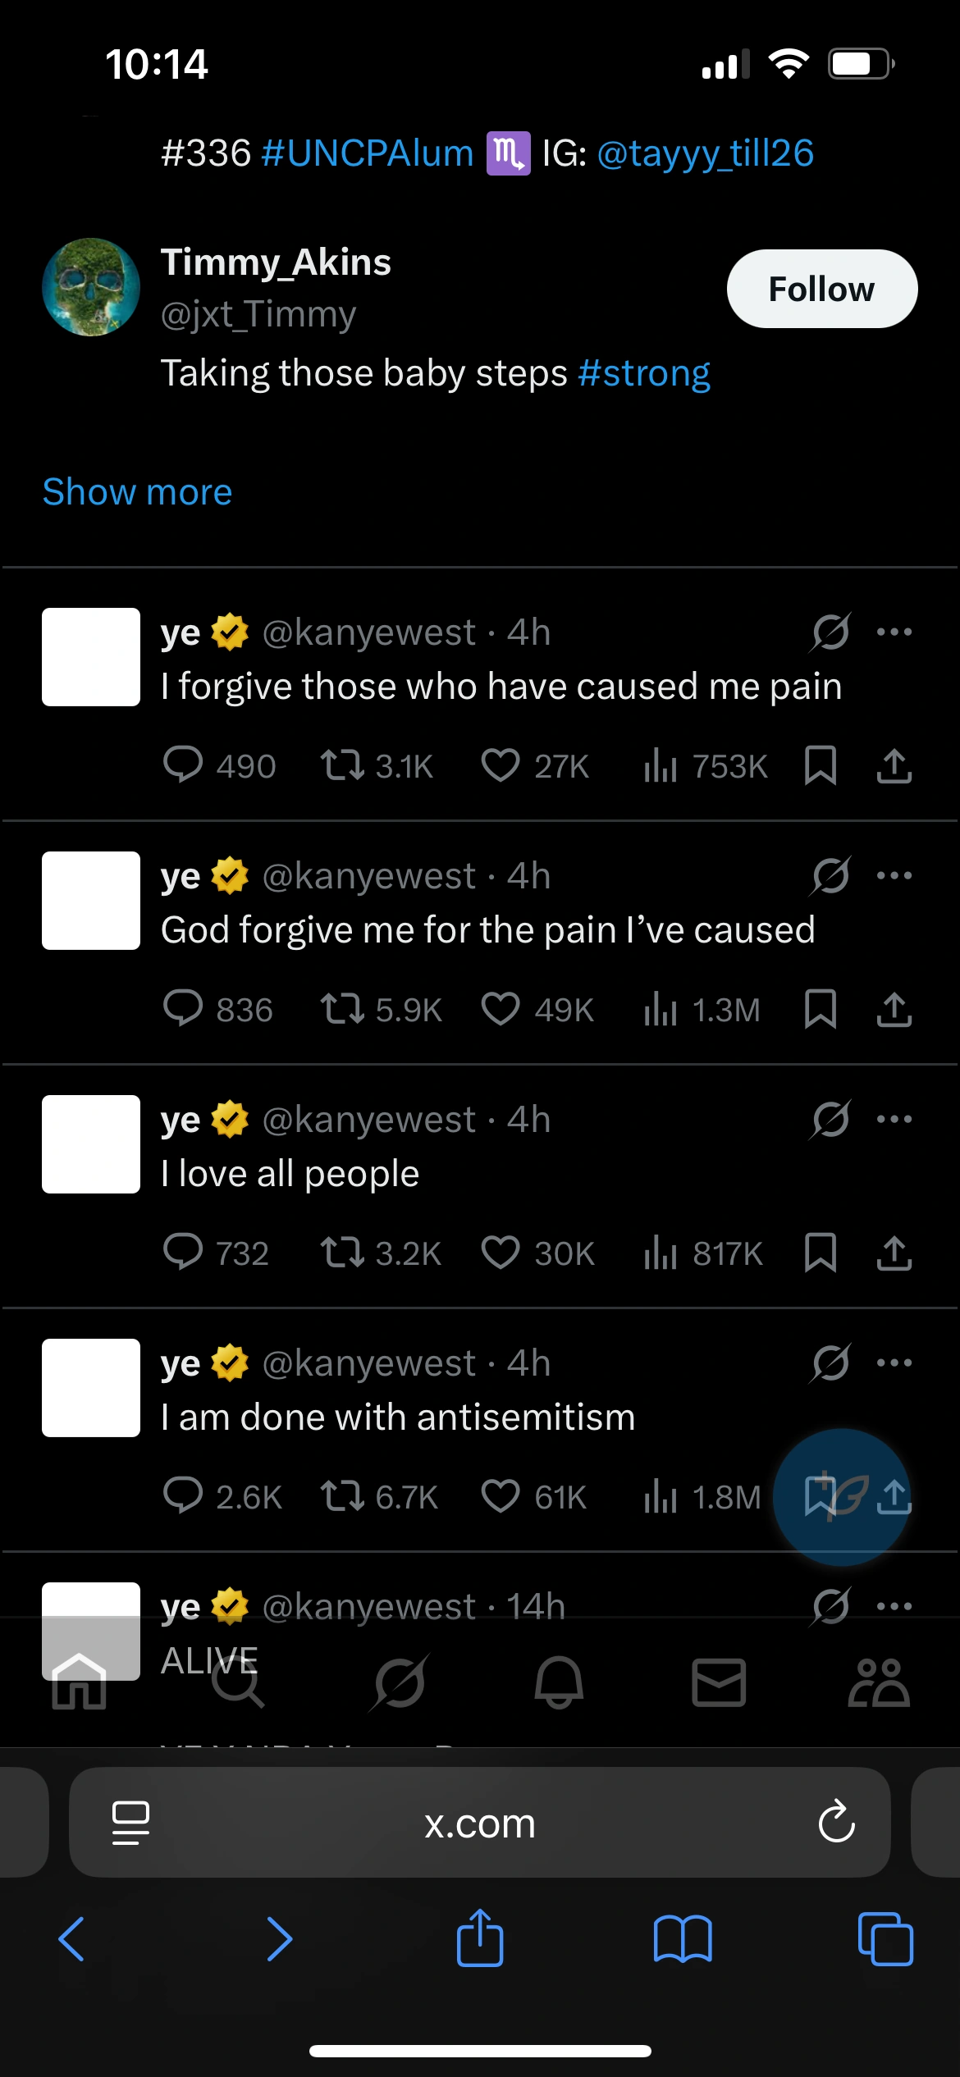Reload the page in Safari

(x=836, y=1823)
